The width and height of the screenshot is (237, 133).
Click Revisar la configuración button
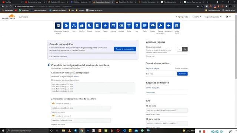pyautogui.click(x=125, y=49)
